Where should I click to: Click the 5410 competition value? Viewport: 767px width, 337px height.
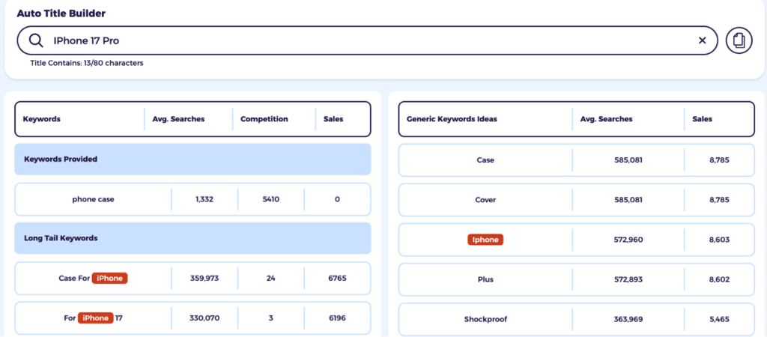click(x=271, y=199)
